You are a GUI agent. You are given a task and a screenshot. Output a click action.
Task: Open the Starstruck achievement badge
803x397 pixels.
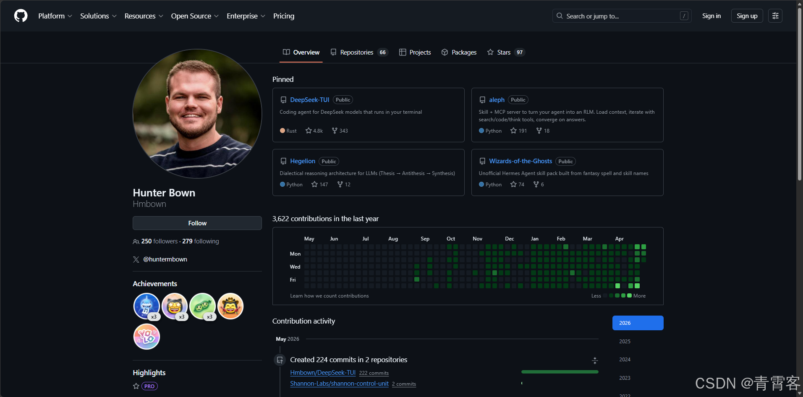point(174,306)
